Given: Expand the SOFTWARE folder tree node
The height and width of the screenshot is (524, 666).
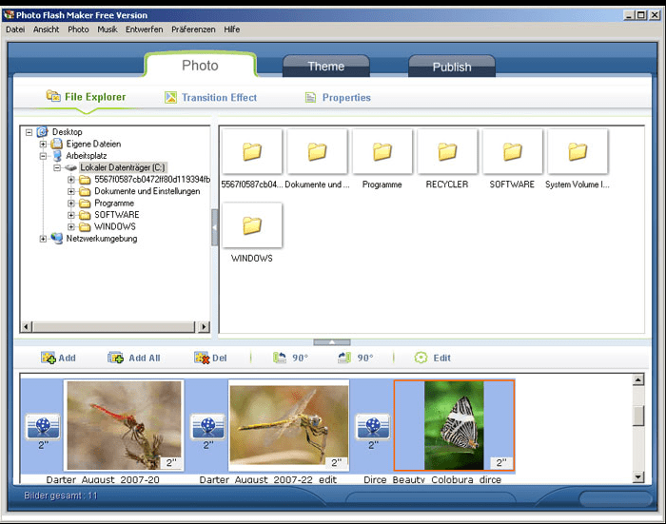Looking at the screenshot, I should [x=71, y=215].
